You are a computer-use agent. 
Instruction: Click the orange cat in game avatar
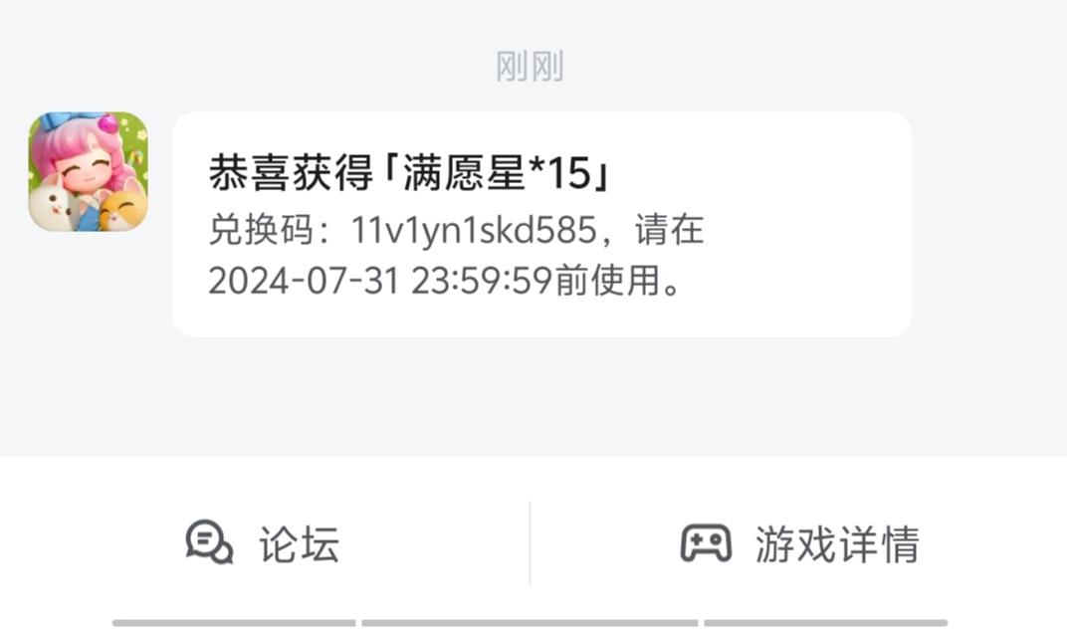tap(123, 208)
